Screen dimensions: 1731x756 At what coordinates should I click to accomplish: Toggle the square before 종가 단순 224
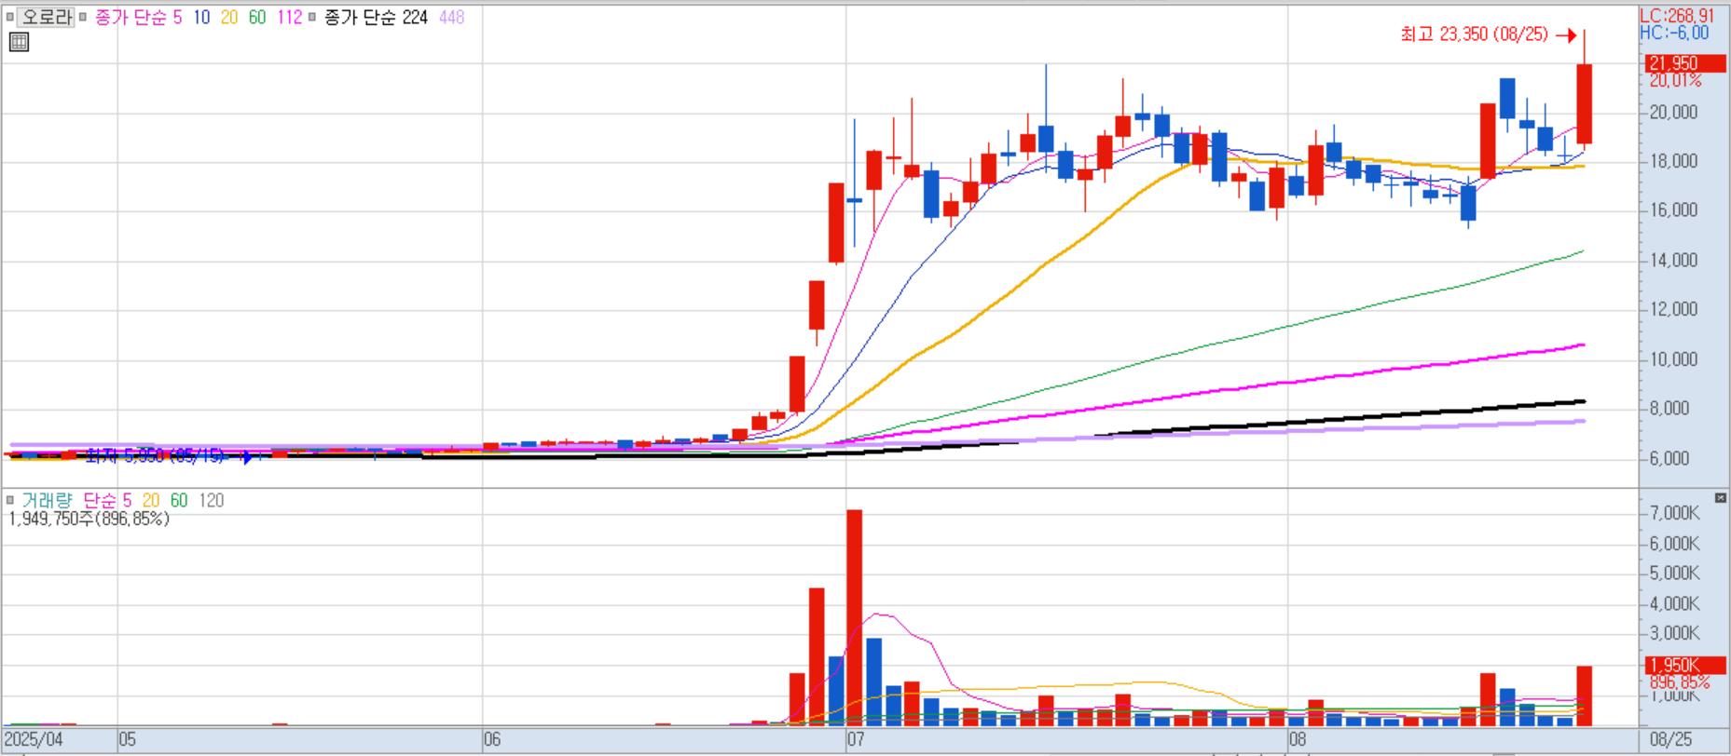coord(312,17)
